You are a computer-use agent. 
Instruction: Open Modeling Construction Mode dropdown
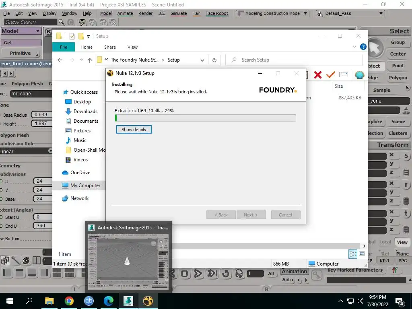tap(272, 13)
